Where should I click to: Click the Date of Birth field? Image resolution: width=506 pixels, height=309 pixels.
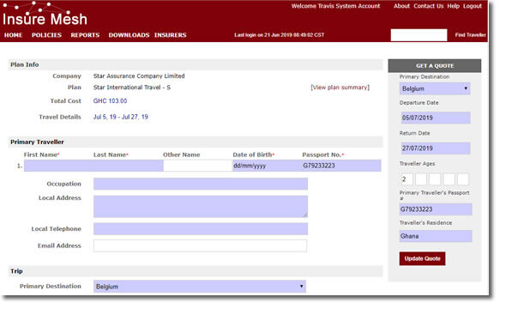[268, 166]
